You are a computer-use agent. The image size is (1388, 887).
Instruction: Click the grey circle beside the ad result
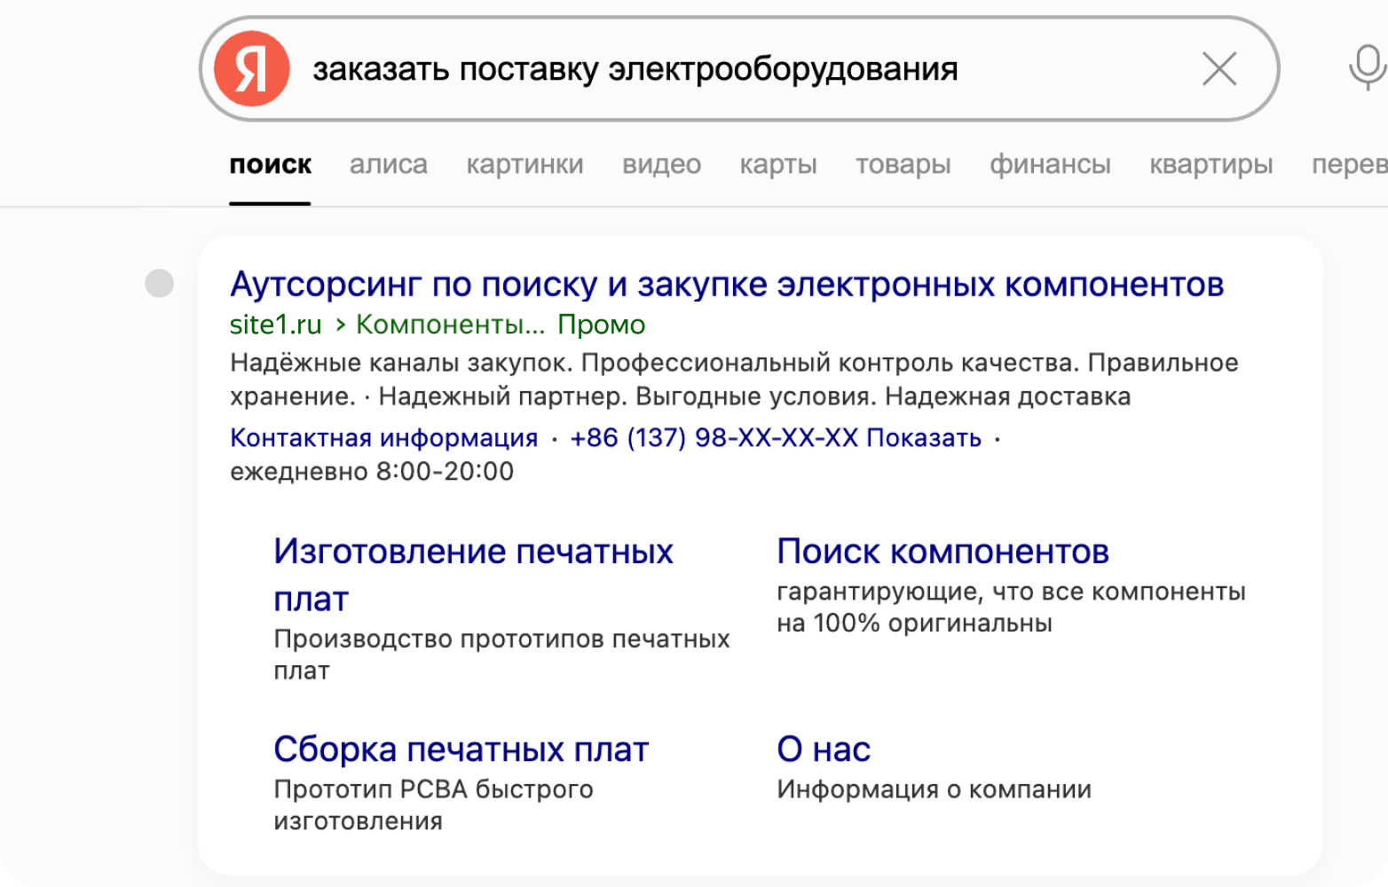(160, 284)
